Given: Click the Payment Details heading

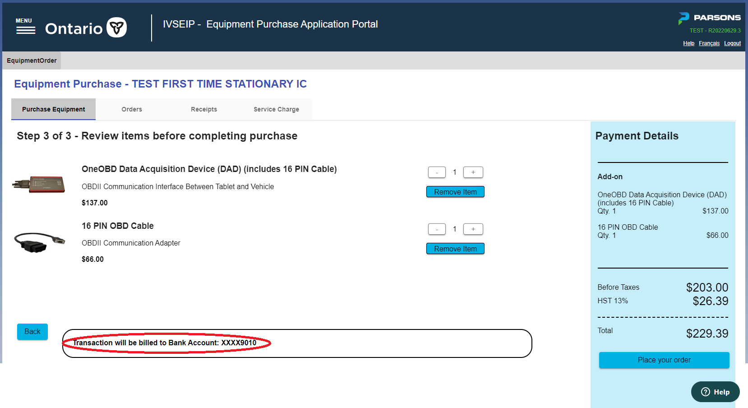Looking at the screenshot, I should click(637, 136).
